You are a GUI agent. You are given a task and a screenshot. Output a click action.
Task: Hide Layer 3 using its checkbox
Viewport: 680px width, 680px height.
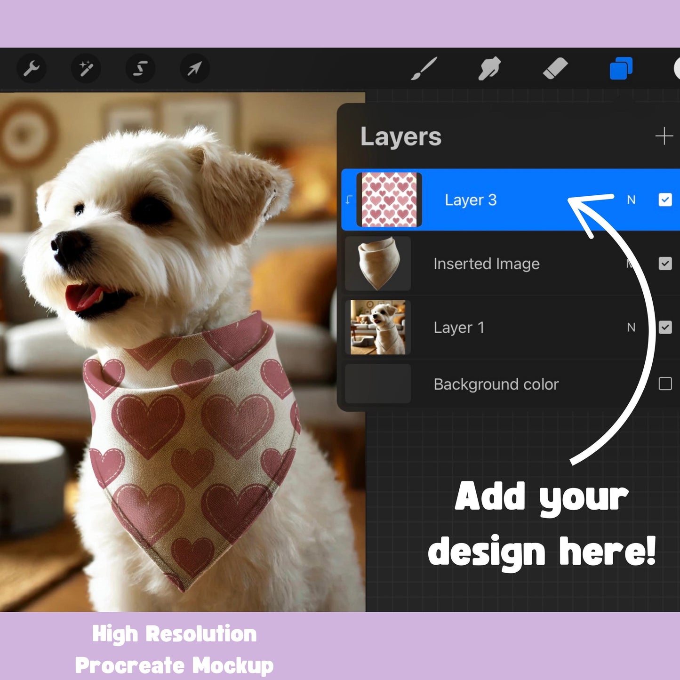[665, 200]
